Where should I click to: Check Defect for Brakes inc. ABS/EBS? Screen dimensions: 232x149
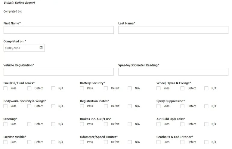coord(106,124)
